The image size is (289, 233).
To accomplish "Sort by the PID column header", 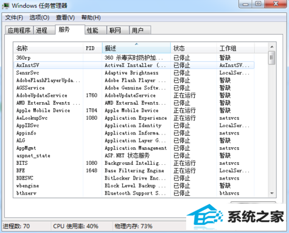I will (92, 48).
